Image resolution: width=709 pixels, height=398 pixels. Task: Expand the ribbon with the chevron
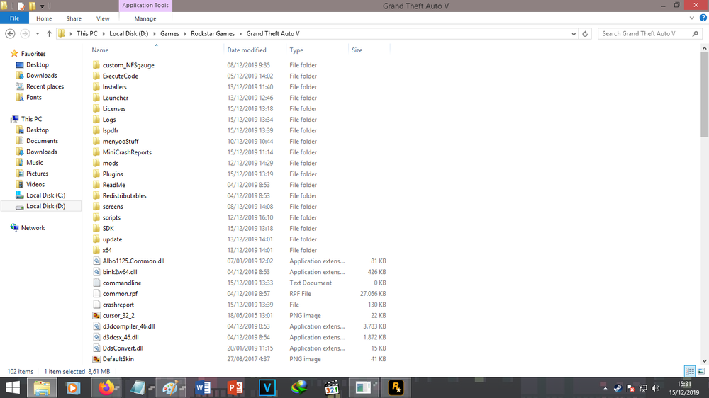[x=692, y=18]
